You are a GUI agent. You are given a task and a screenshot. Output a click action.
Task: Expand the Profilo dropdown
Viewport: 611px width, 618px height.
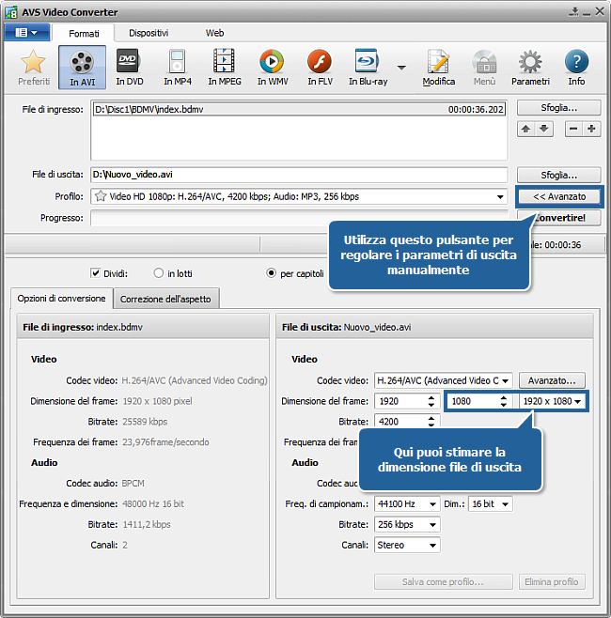[x=500, y=196]
